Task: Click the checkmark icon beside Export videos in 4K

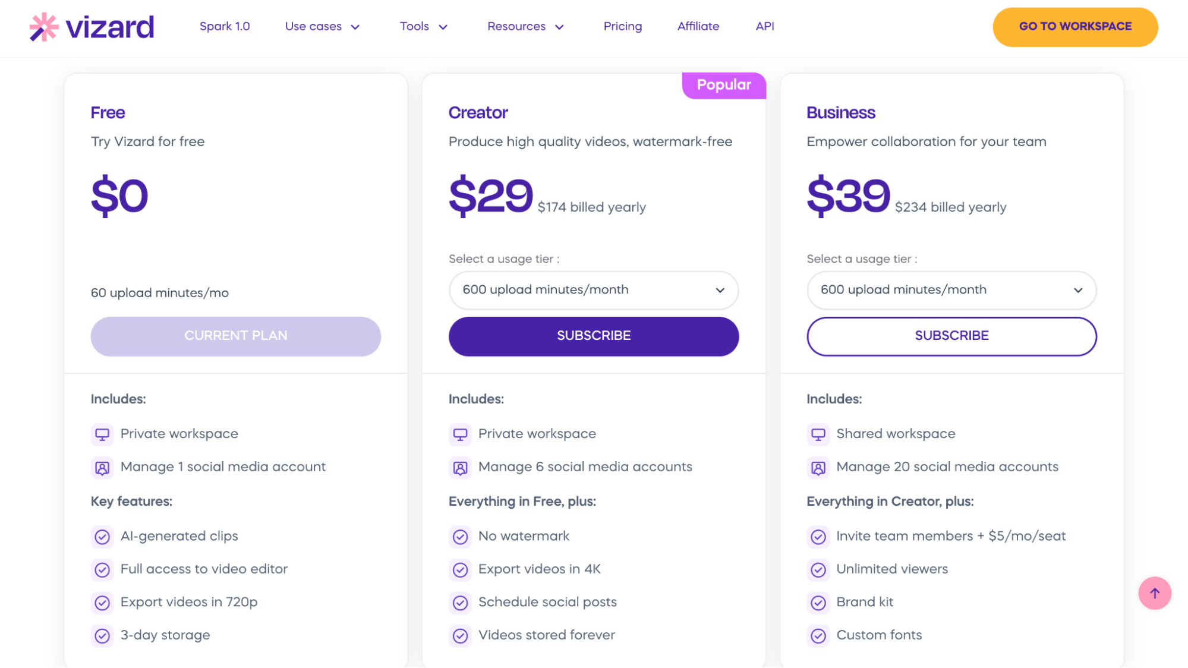Action: point(460,570)
